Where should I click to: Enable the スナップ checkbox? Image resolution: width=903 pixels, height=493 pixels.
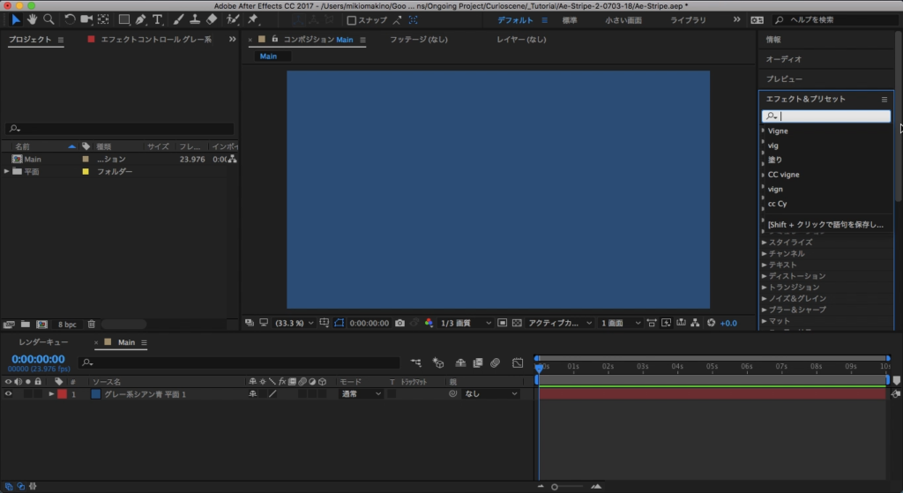[x=352, y=20]
